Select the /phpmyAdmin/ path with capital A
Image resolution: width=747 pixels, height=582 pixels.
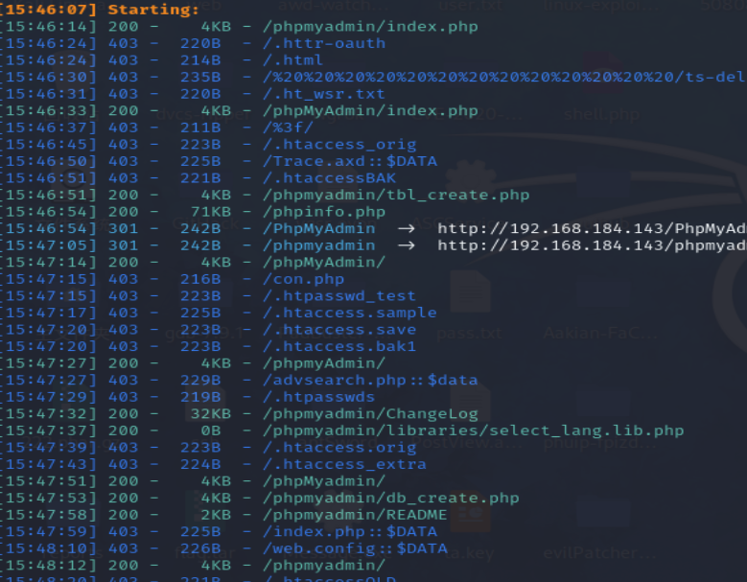(324, 363)
